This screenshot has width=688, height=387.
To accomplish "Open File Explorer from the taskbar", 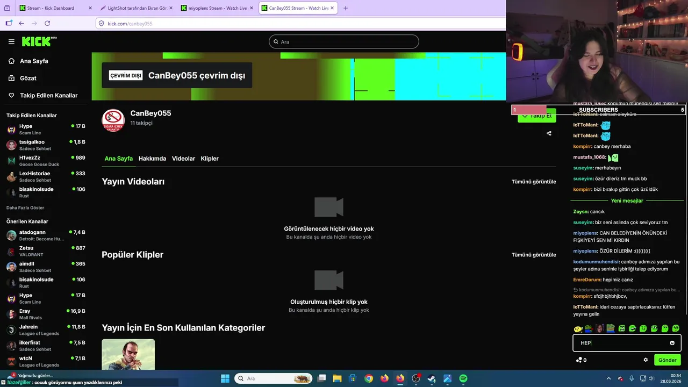I will coord(336,378).
